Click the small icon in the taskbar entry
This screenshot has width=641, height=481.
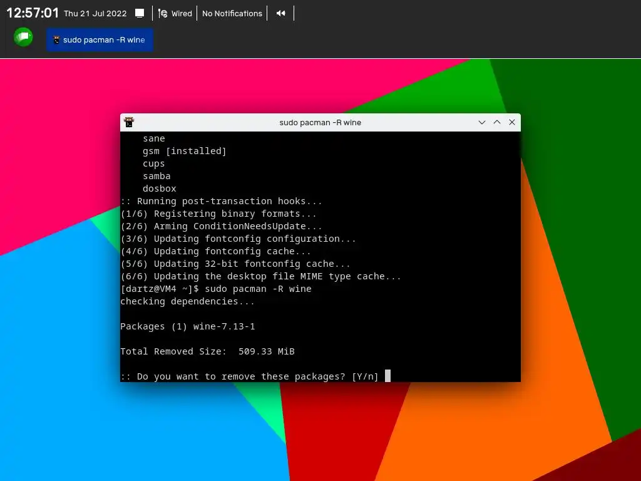point(56,39)
